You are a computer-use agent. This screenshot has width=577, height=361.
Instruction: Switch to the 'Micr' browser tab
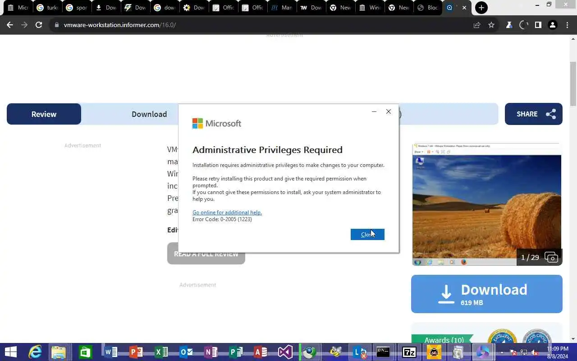[x=18, y=8]
